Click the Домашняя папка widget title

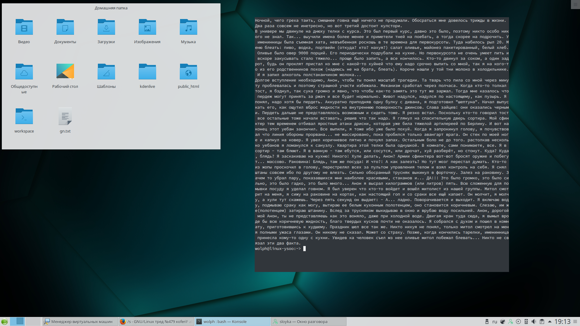tap(111, 8)
